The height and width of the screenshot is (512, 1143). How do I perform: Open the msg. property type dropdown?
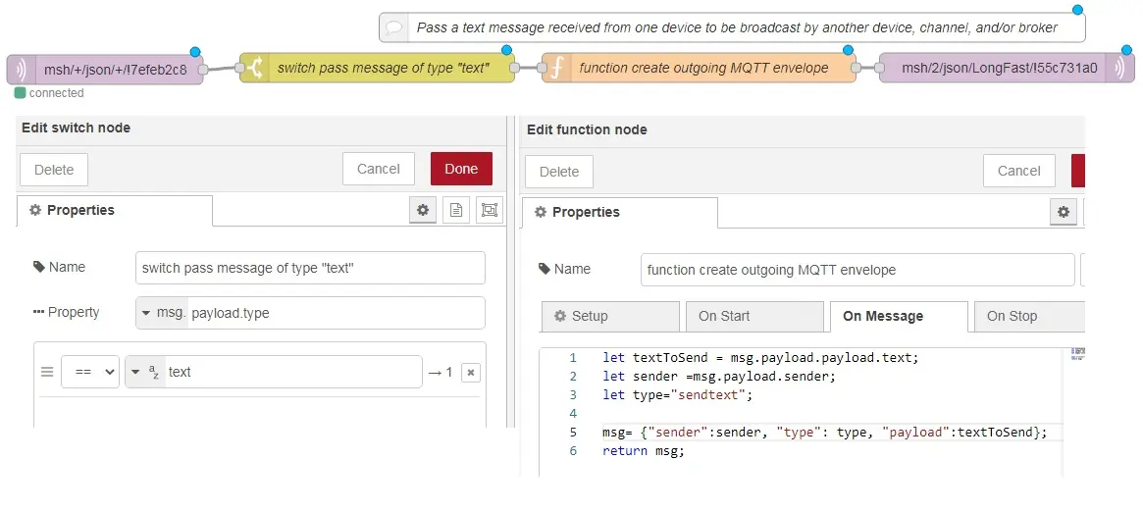click(162, 313)
